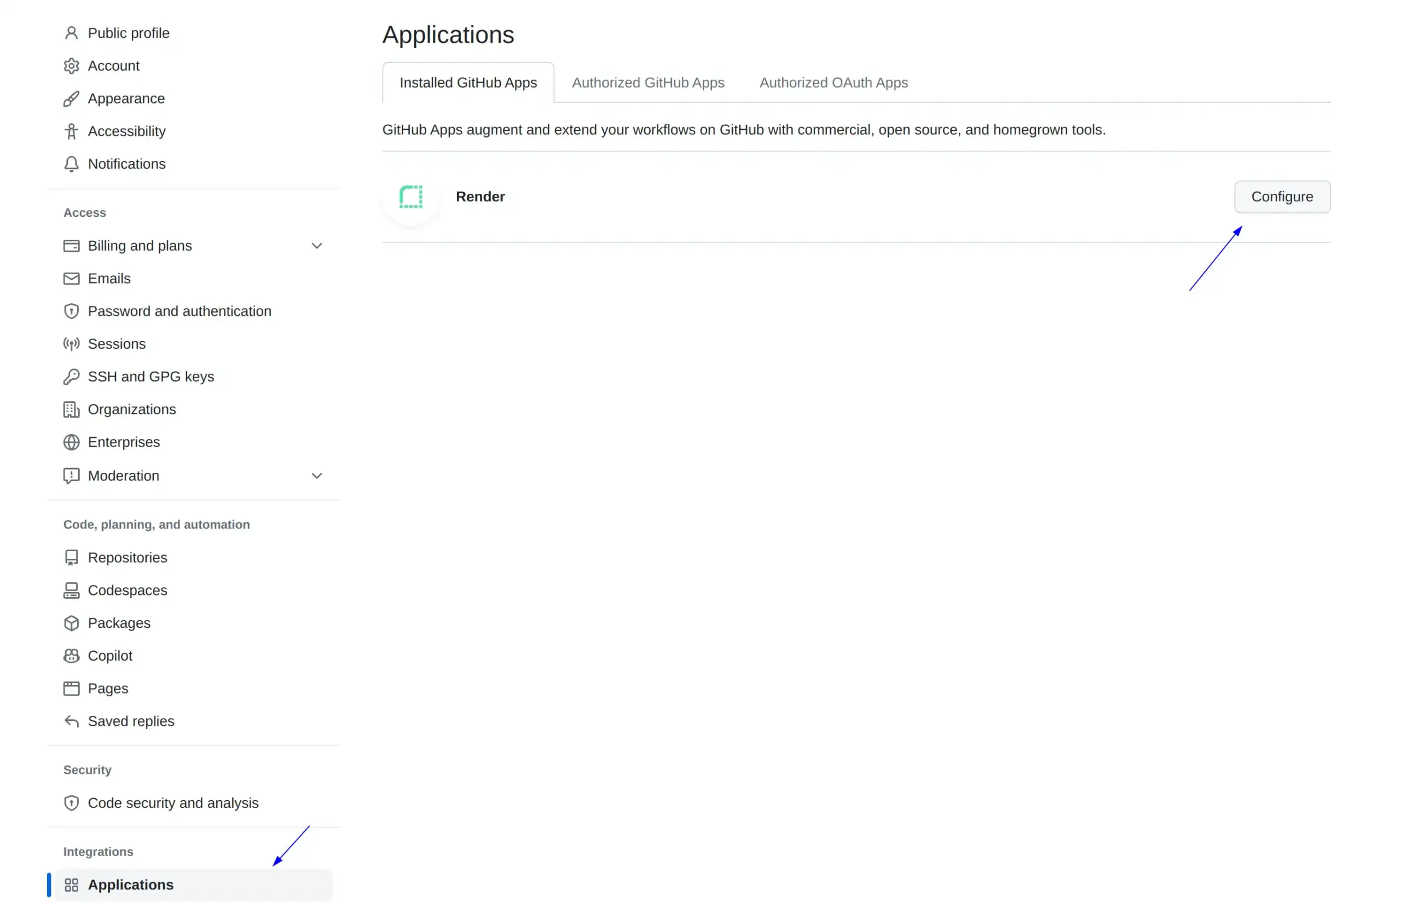
Task: Select the Authorized OAuth Apps tab
Action: pyautogui.click(x=833, y=83)
